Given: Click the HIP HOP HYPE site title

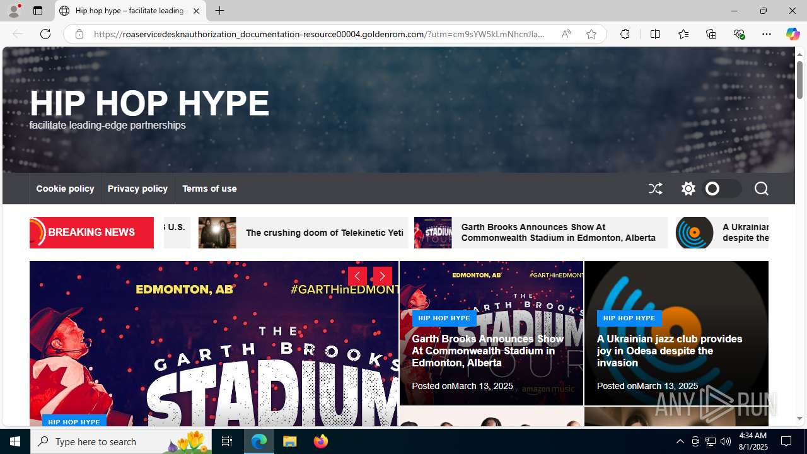Looking at the screenshot, I should pyautogui.click(x=149, y=103).
